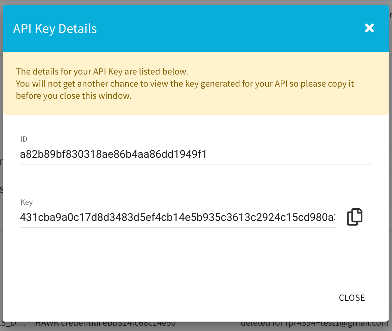Screen dimensions: 392x331
Task: Click the "ID" field label
Action: pos(24,139)
